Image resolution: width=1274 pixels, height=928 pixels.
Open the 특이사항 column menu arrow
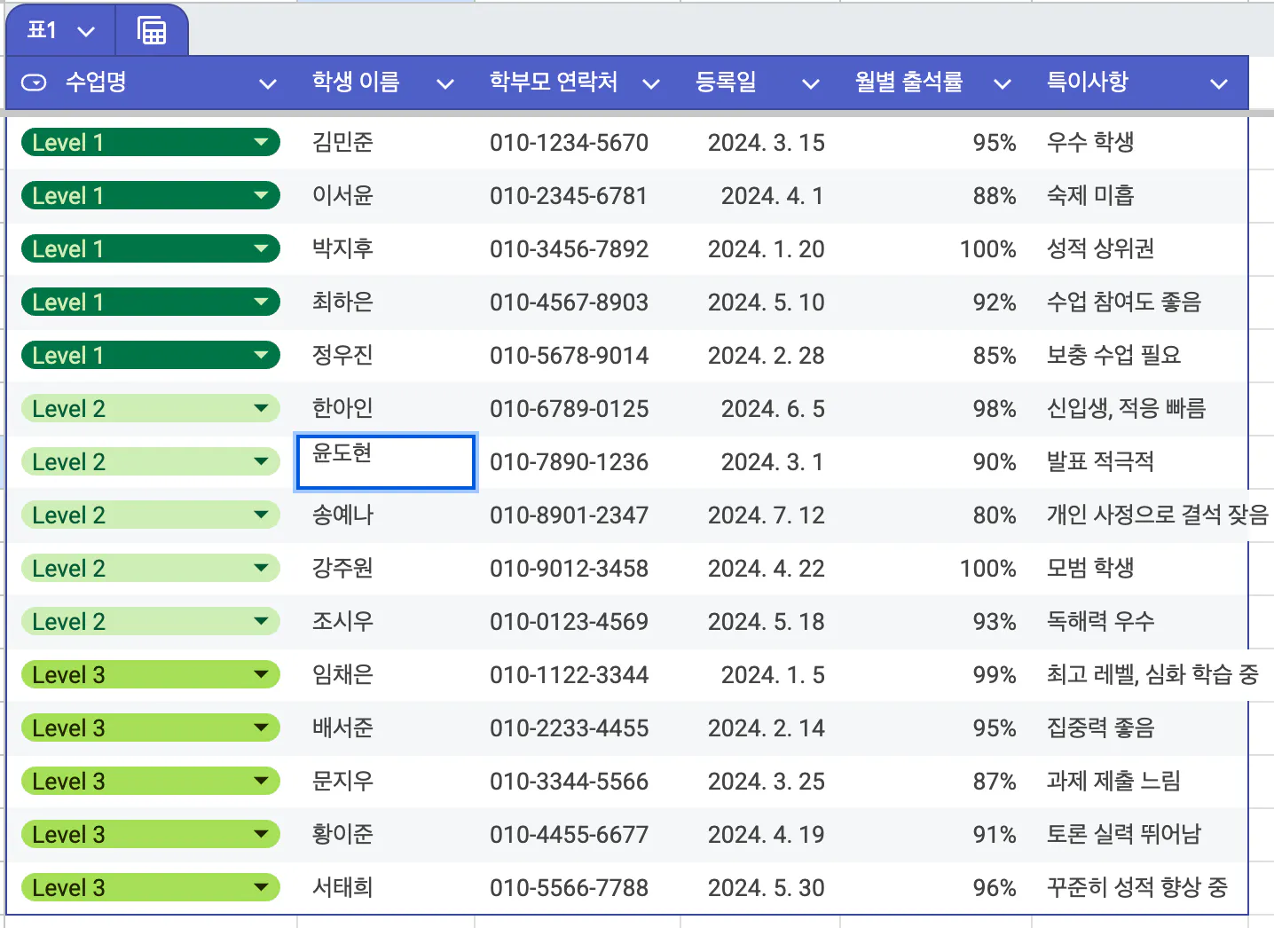click(1219, 83)
